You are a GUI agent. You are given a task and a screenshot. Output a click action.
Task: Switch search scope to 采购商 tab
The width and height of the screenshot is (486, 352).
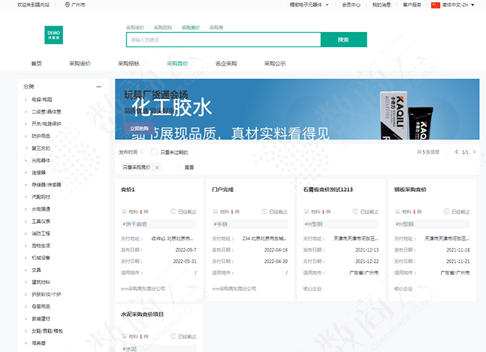pos(217,28)
